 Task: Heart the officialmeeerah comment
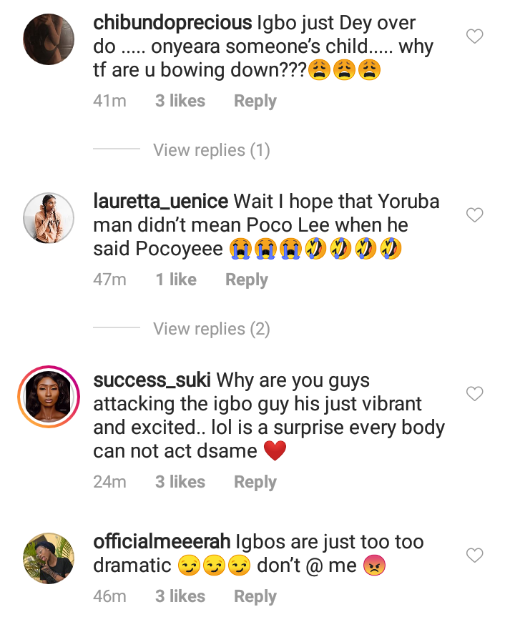[x=475, y=556]
